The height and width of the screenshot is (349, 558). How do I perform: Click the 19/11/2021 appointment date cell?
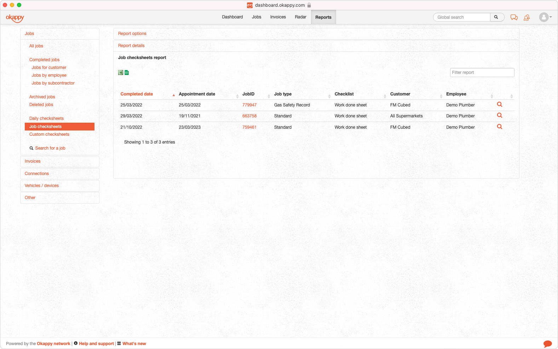(190, 116)
